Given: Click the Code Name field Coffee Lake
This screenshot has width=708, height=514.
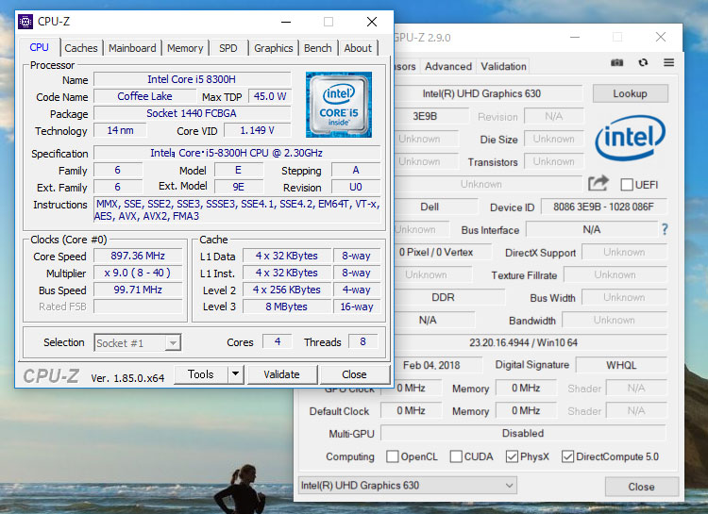Looking at the screenshot, I should click(x=145, y=96).
